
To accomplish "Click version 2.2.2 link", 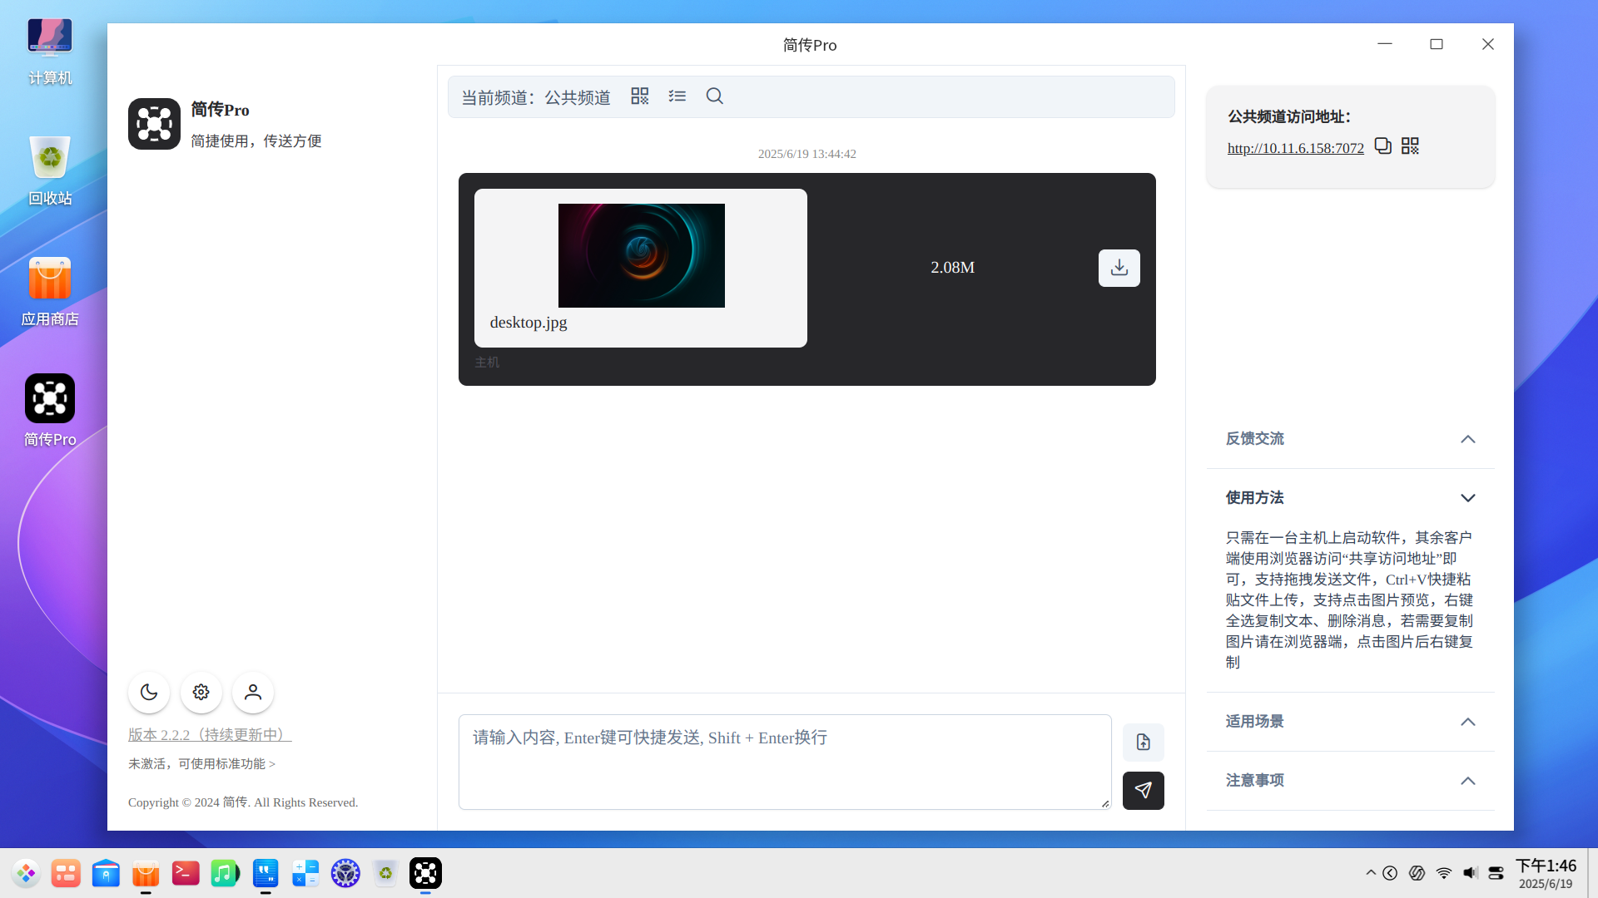I will click(x=210, y=735).
